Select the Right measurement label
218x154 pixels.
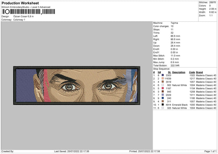(x=156, y=39)
